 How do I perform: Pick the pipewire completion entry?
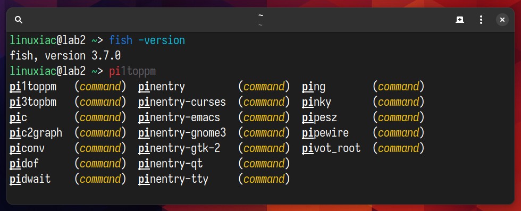coord(325,133)
